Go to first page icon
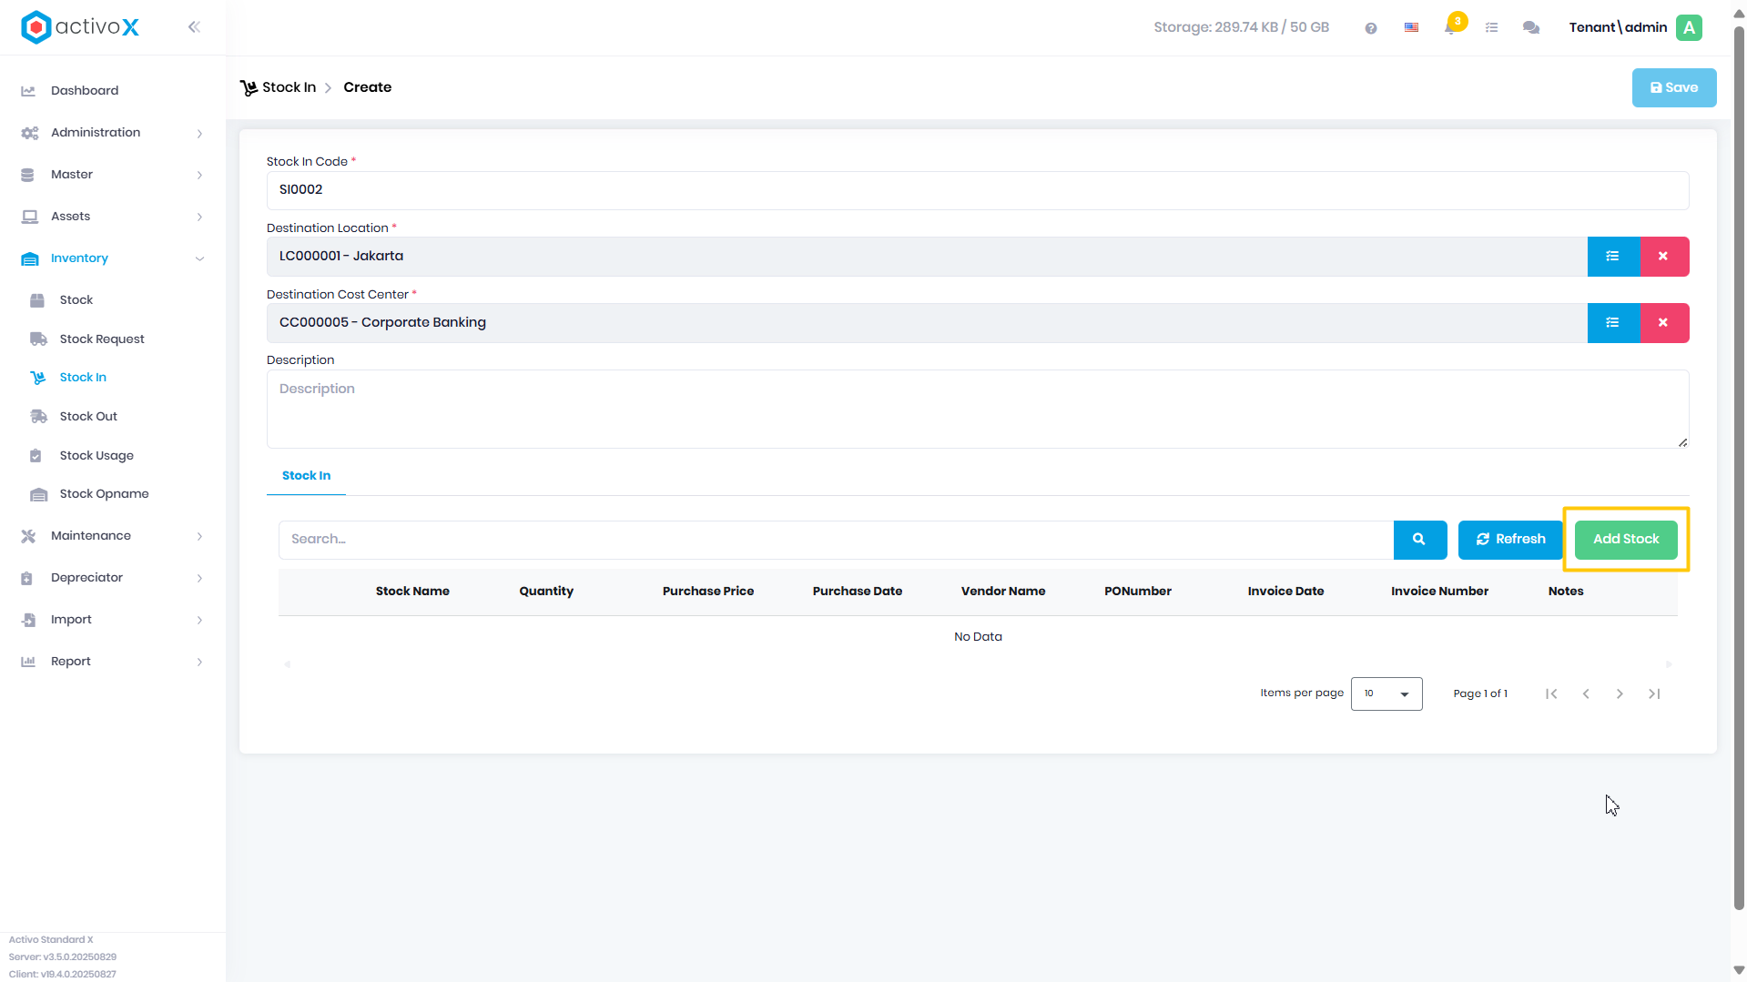Image resolution: width=1747 pixels, height=982 pixels. [1551, 693]
